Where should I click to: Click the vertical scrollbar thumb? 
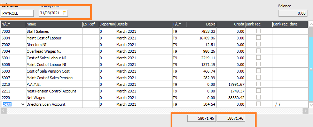click(x=311, y=69)
